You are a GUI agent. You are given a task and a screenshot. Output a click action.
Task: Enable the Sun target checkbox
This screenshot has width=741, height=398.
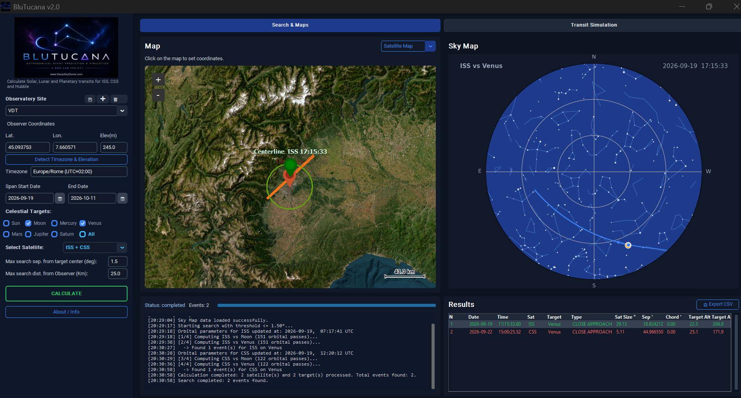pos(6,223)
